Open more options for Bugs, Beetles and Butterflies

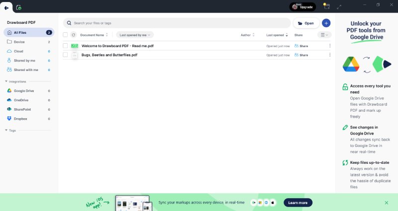pyautogui.click(x=330, y=55)
